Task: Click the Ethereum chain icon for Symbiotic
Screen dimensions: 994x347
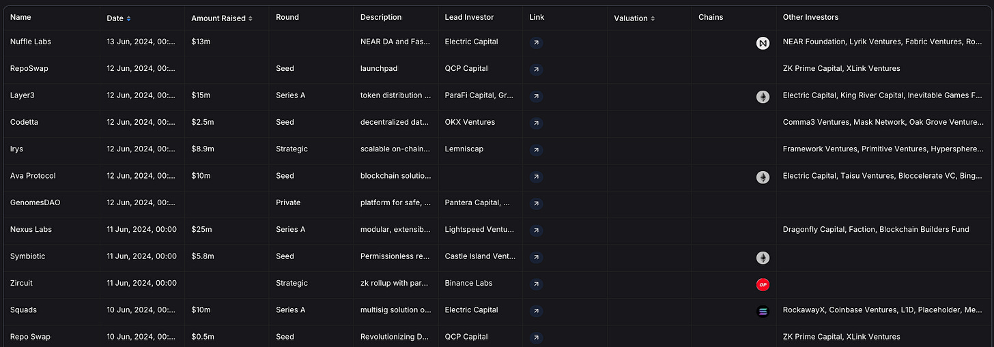Action: click(x=763, y=258)
